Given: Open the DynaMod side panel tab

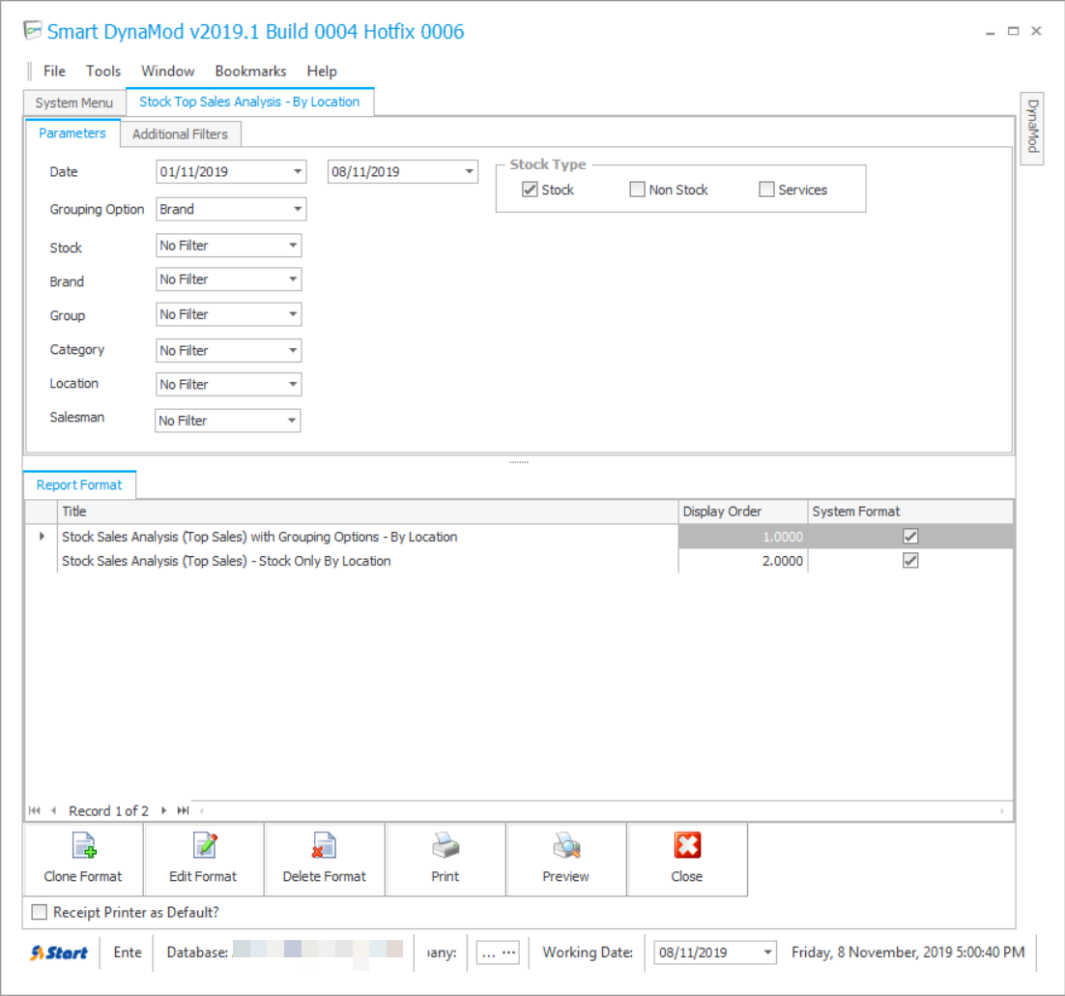Looking at the screenshot, I should tap(1032, 127).
